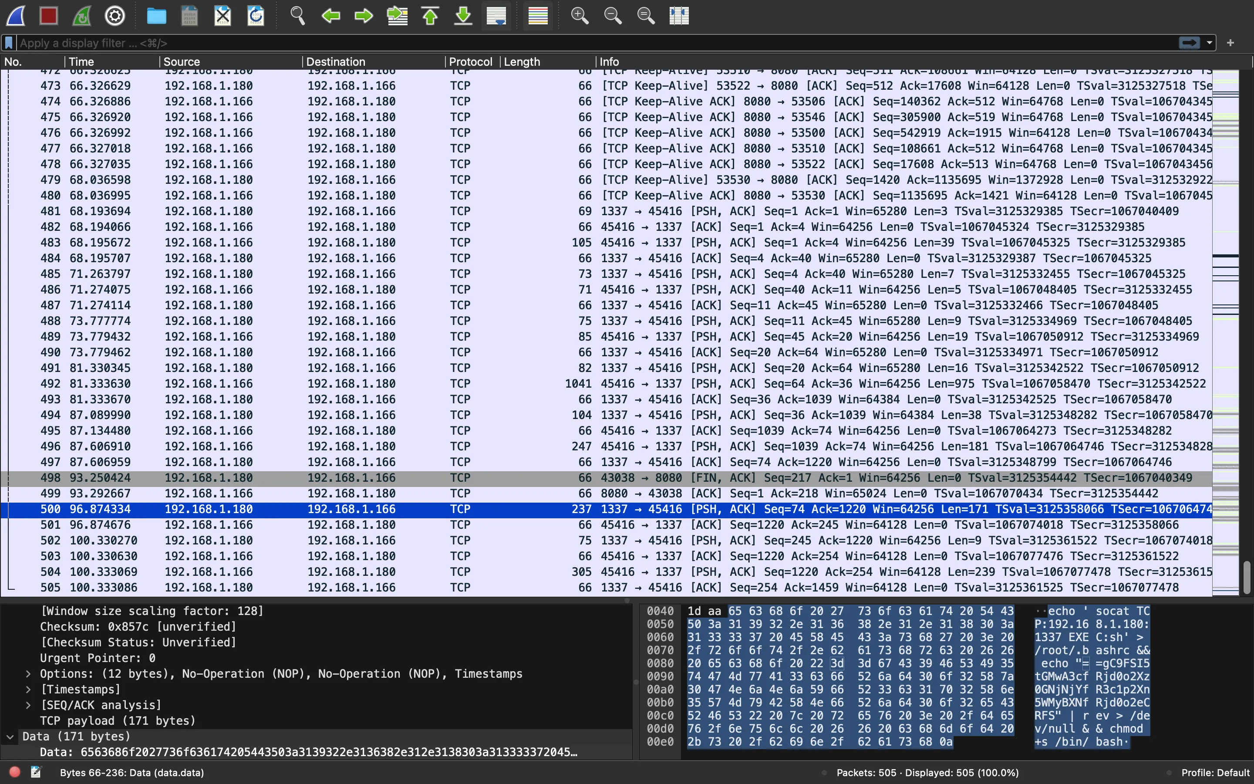Find a packet with the magnifier icon
Image resolution: width=1254 pixels, height=784 pixels.
[x=297, y=16]
